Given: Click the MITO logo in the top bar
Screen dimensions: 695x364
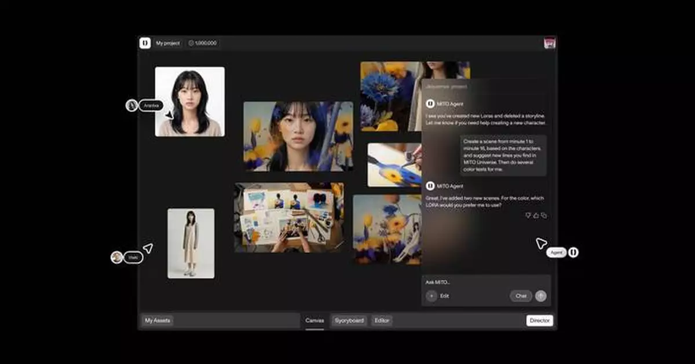Looking at the screenshot, I should [x=144, y=42].
